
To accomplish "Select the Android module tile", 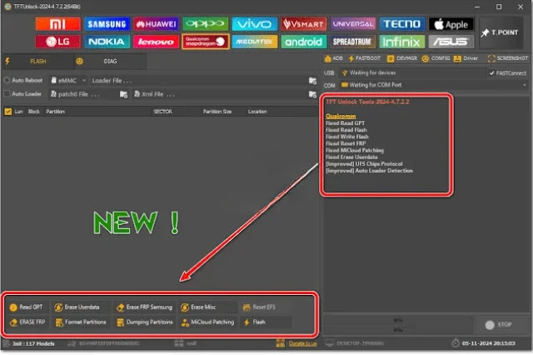I will tap(304, 42).
